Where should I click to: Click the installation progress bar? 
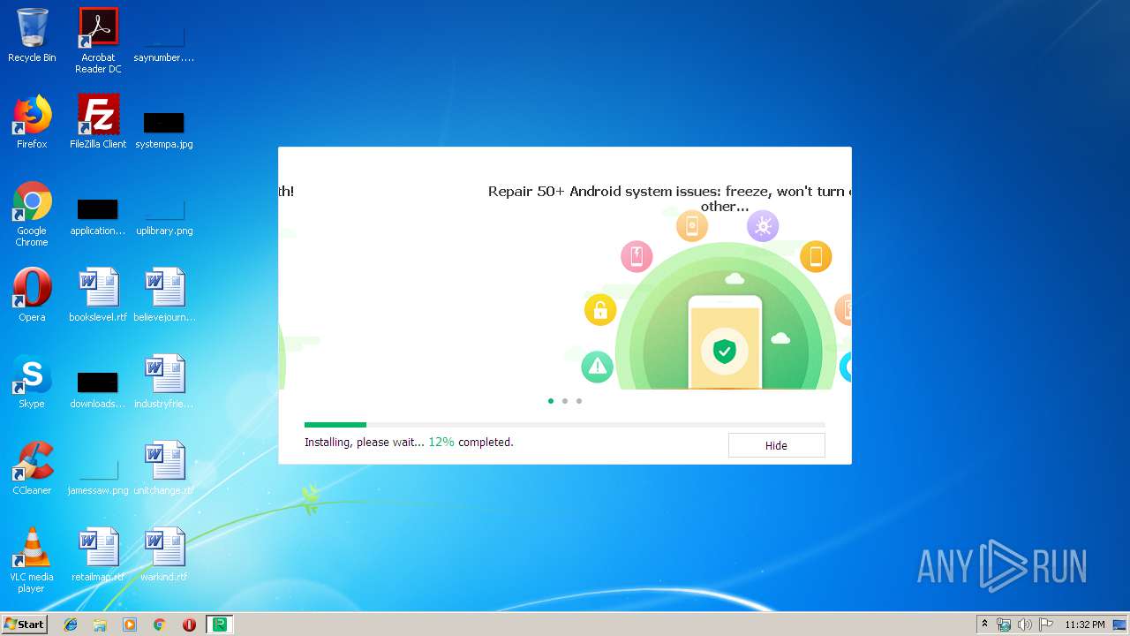pyautogui.click(x=565, y=425)
